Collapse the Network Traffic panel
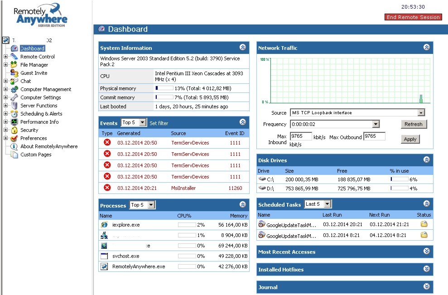Screen dimensions: 448x295 [x=427, y=47]
